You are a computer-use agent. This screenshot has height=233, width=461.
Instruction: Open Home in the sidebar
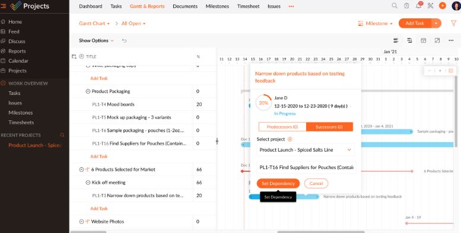(15, 22)
